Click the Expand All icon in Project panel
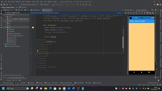This screenshot has width=162, height=91. point(19,10)
